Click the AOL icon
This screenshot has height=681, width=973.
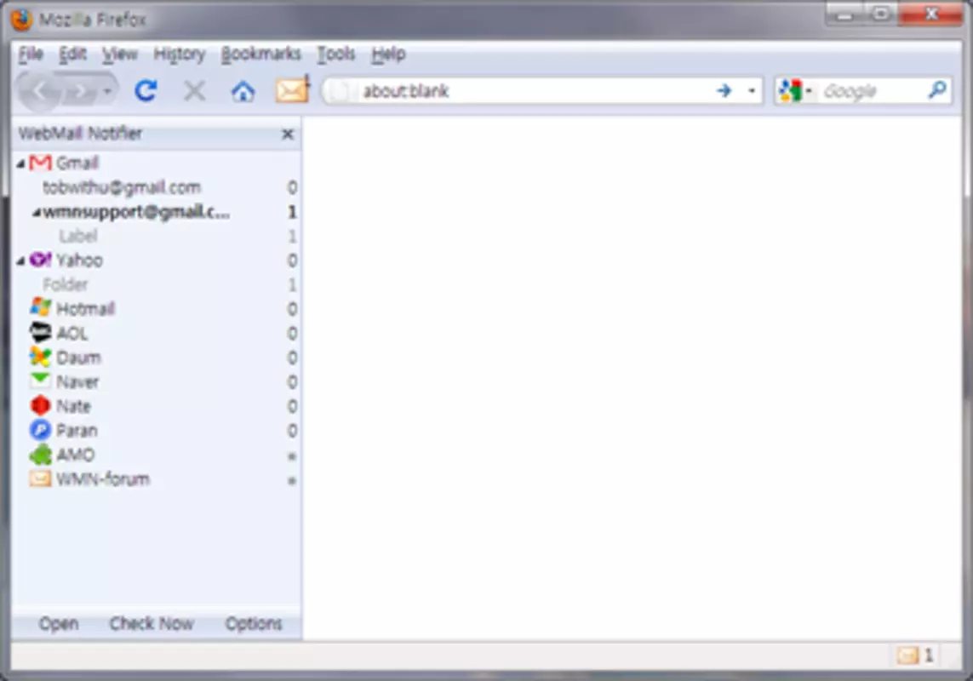pos(40,332)
